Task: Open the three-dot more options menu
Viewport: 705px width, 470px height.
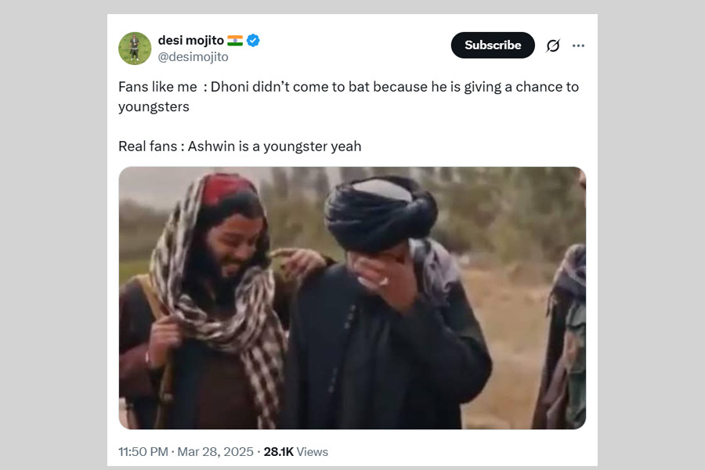Action: pos(578,45)
